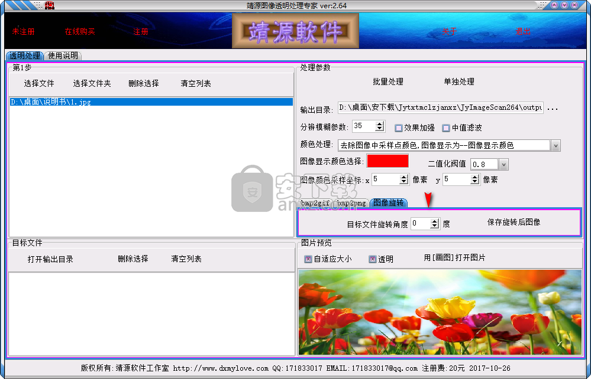The width and height of the screenshot is (591, 379).
Task: Start 批量处理 batch processing
Action: click(x=388, y=81)
